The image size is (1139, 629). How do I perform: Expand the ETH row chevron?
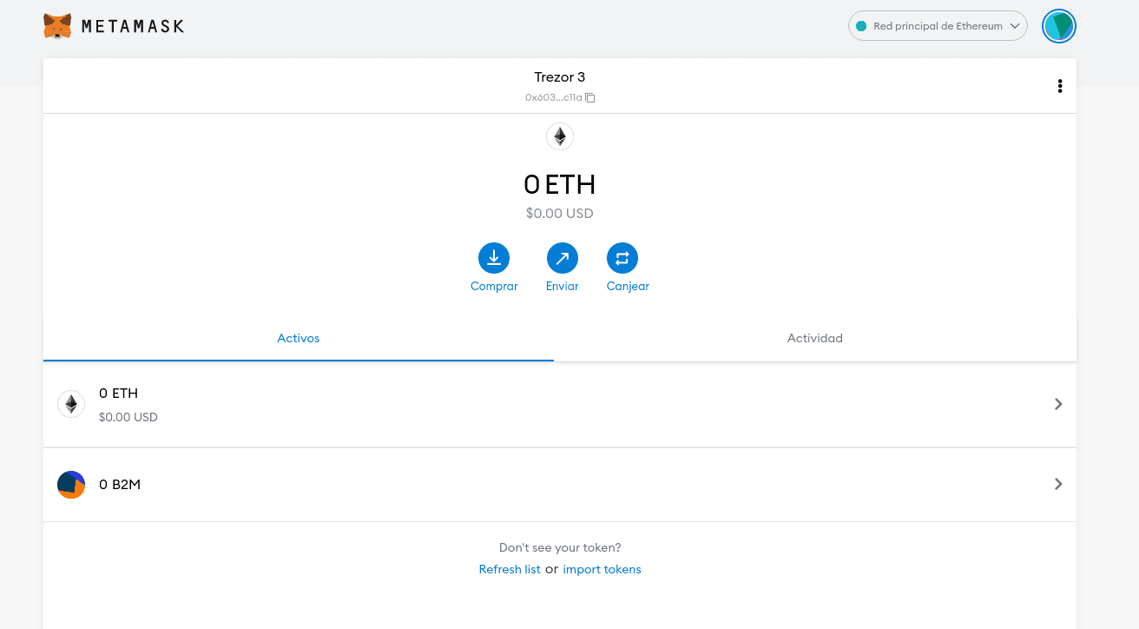[1058, 404]
